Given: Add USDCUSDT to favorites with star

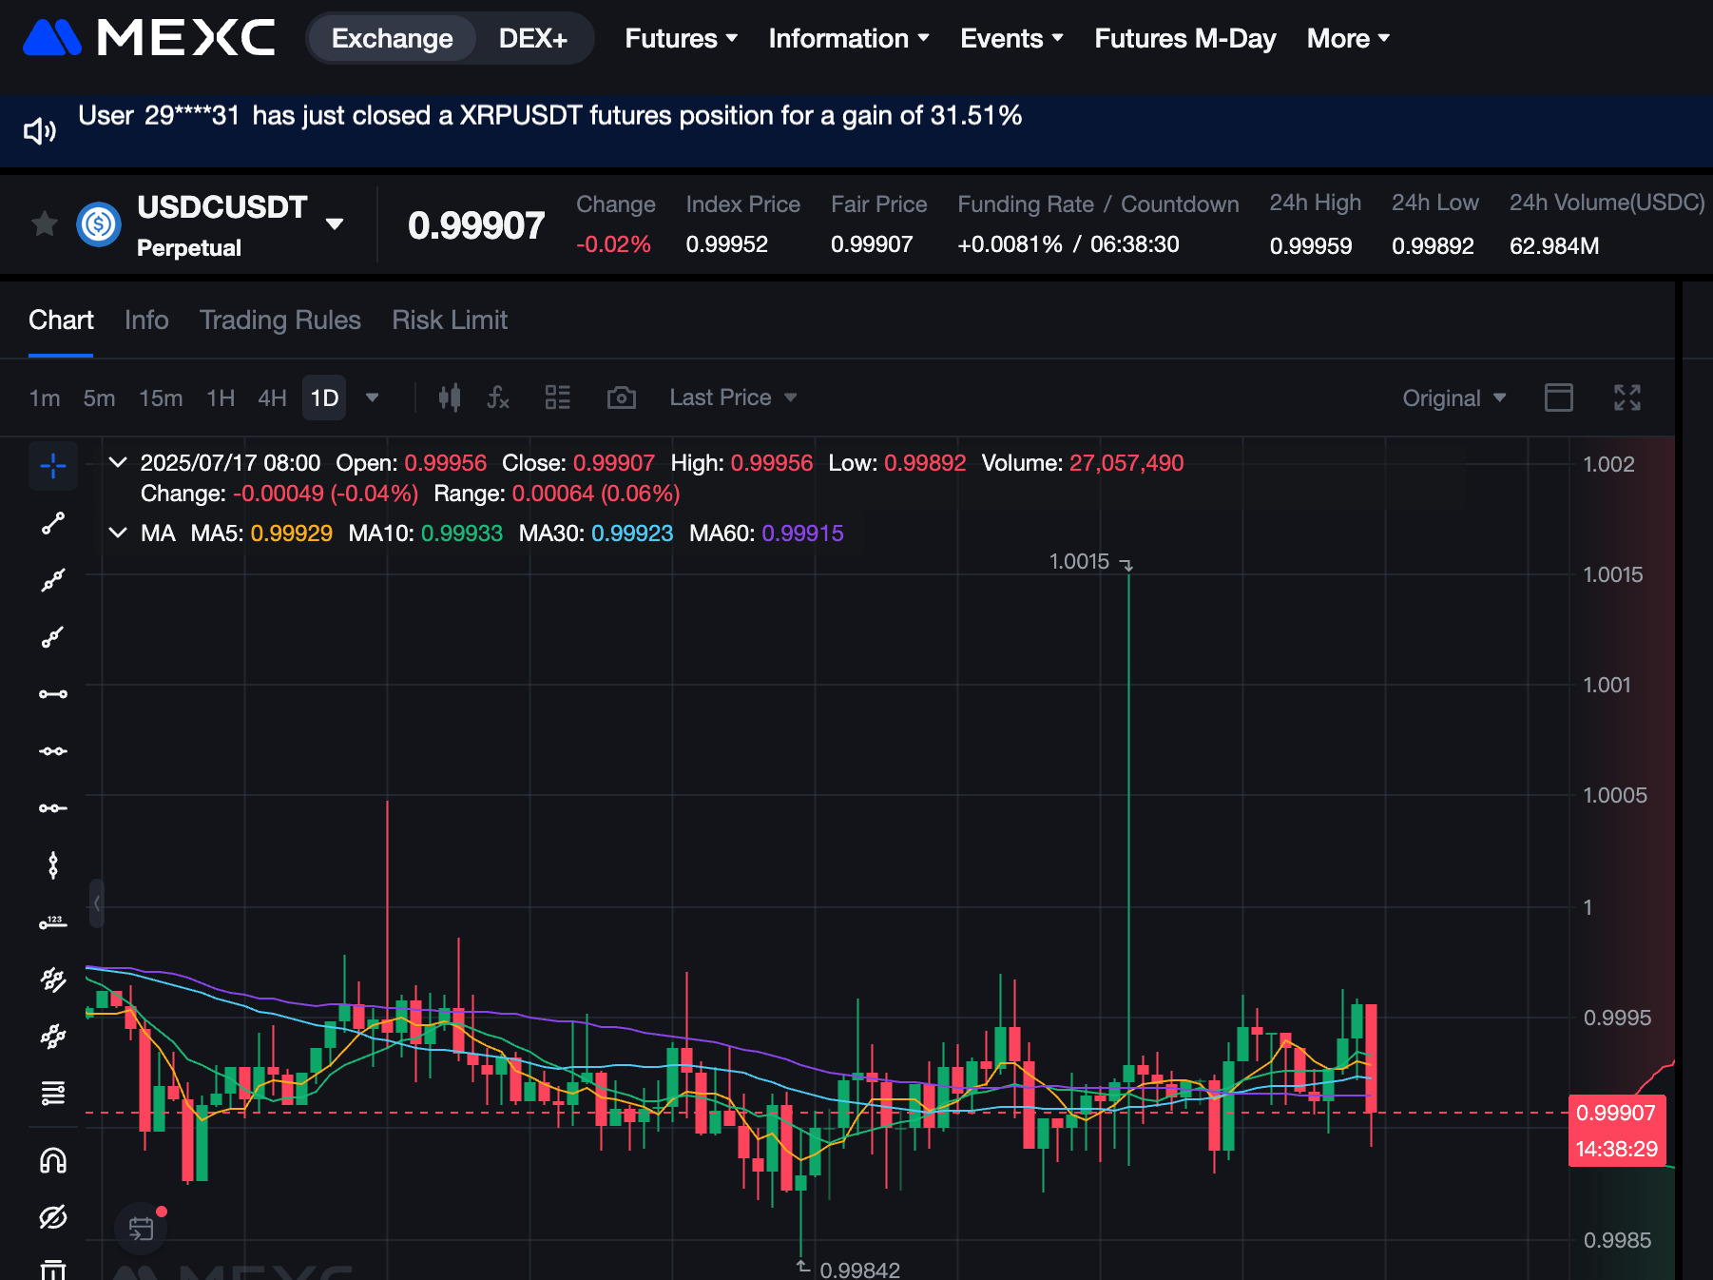Looking at the screenshot, I should click(45, 224).
